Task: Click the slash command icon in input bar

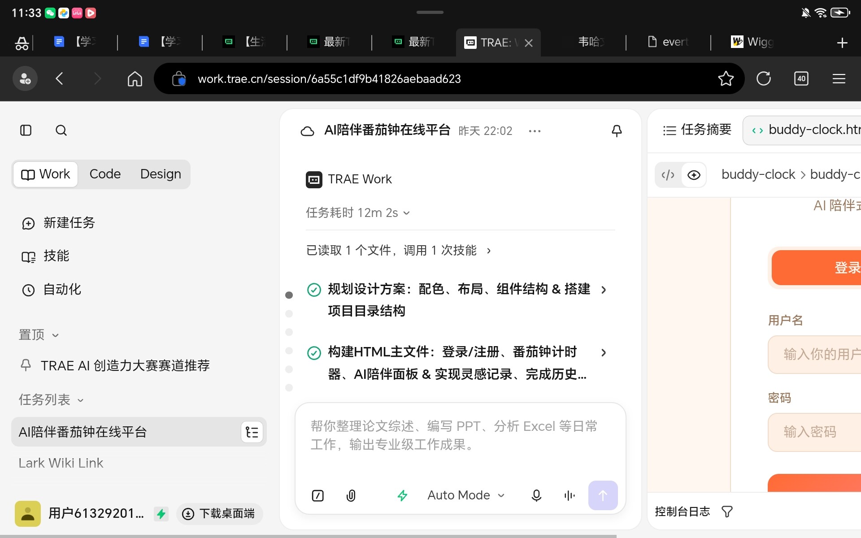Action: (x=317, y=495)
